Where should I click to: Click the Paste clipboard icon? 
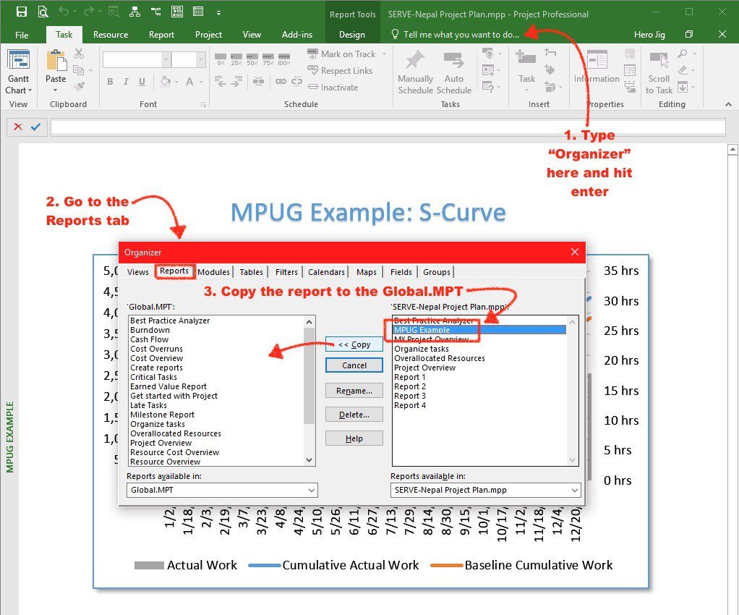[x=56, y=61]
